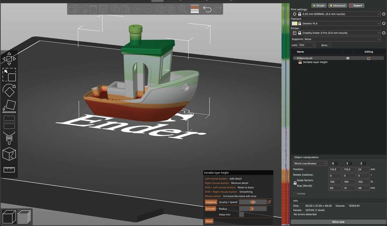Enable the Brim checkbox

point(330,45)
